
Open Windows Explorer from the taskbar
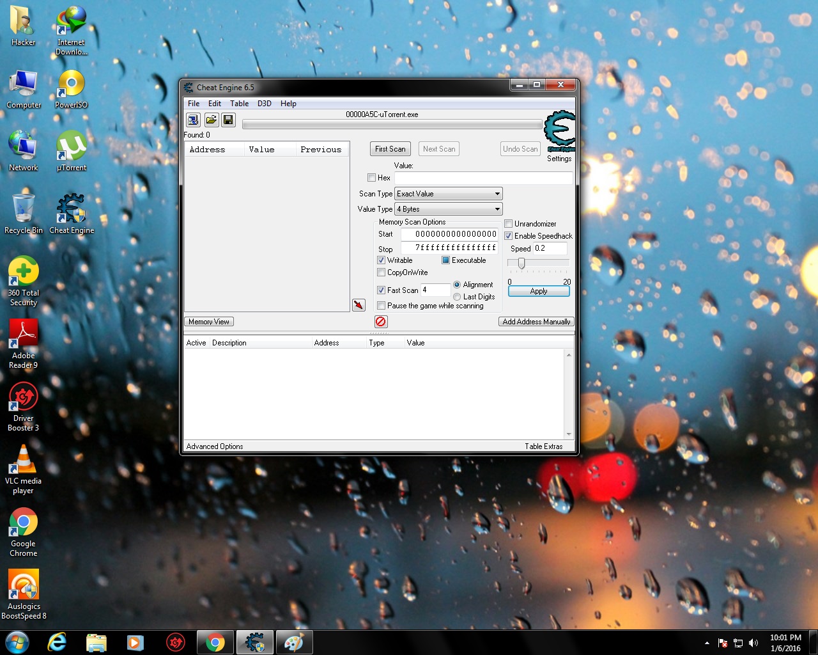point(96,642)
